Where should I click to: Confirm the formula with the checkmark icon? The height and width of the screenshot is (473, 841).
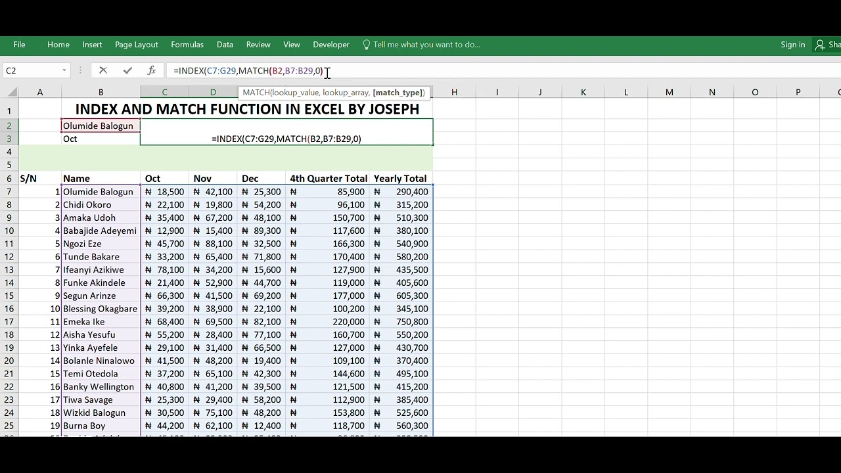coord(127,70)
